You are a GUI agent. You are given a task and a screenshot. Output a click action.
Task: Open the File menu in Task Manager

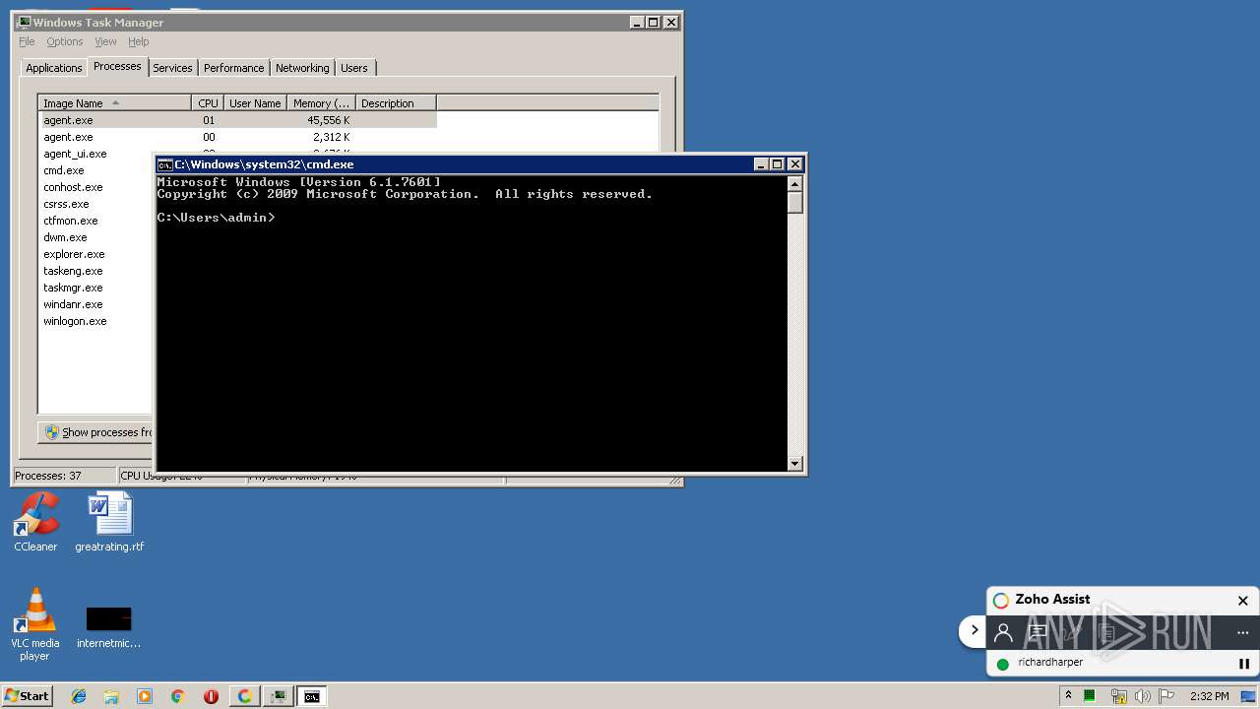click(27, 41)
